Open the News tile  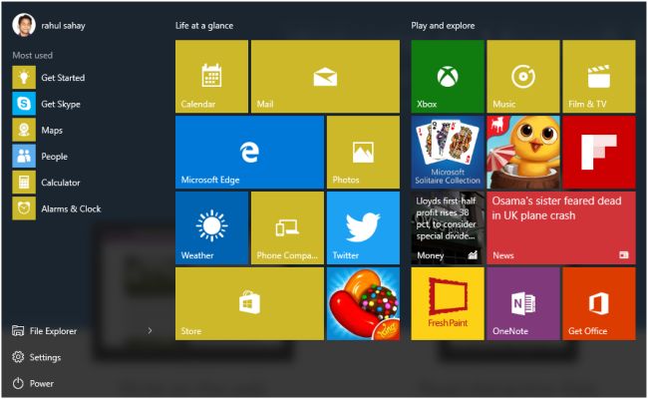pos(561,227)
